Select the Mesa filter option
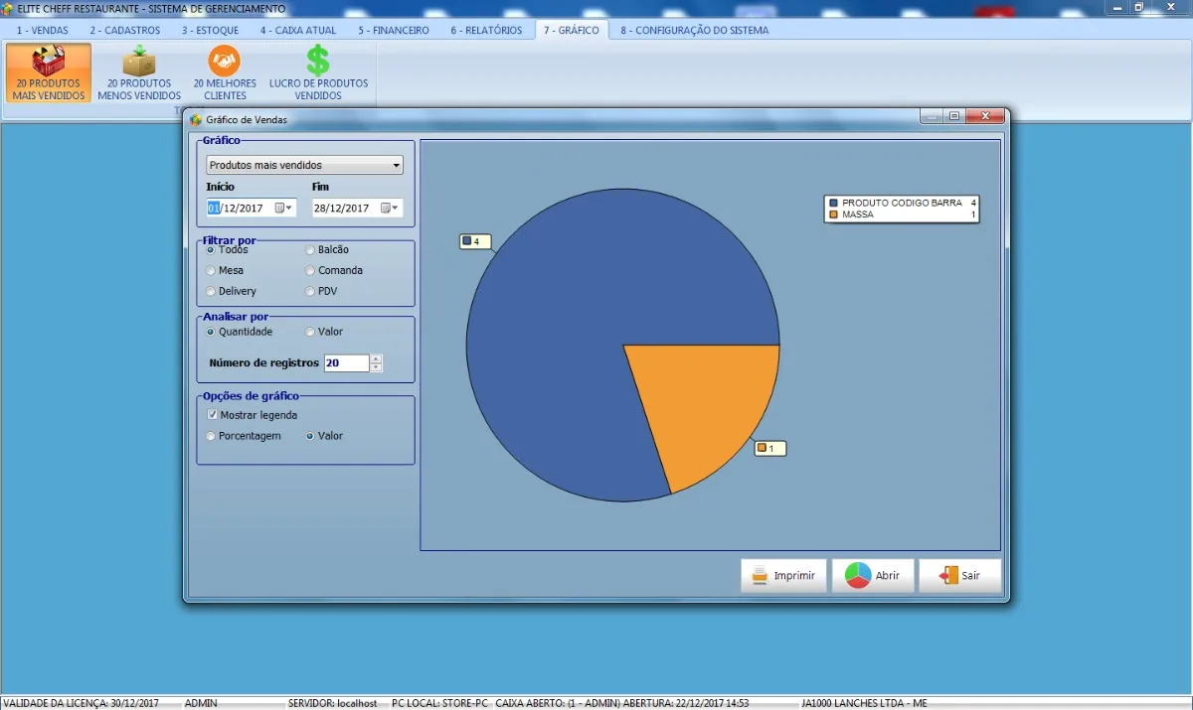 click(x=225, y=270)
